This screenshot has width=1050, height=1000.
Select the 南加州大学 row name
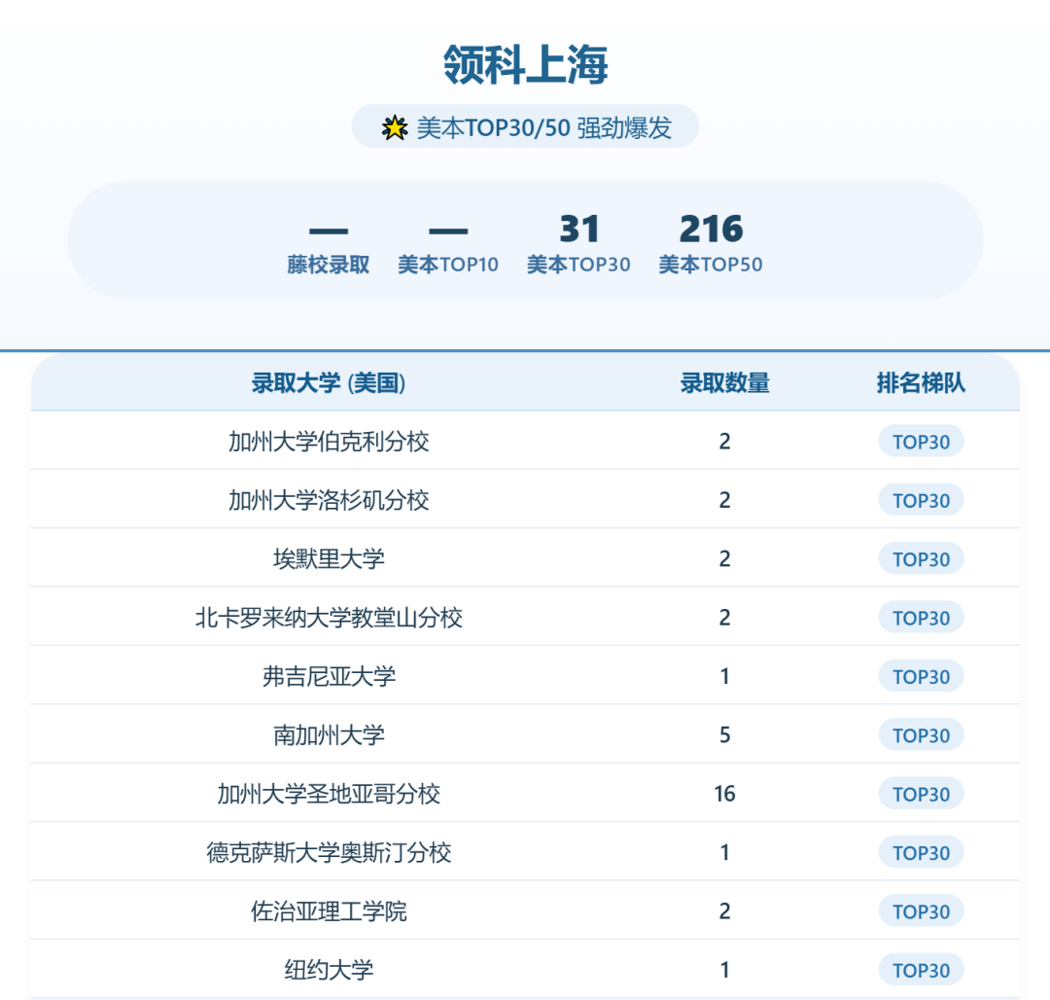pyautogui.click(x=329, y=735)
